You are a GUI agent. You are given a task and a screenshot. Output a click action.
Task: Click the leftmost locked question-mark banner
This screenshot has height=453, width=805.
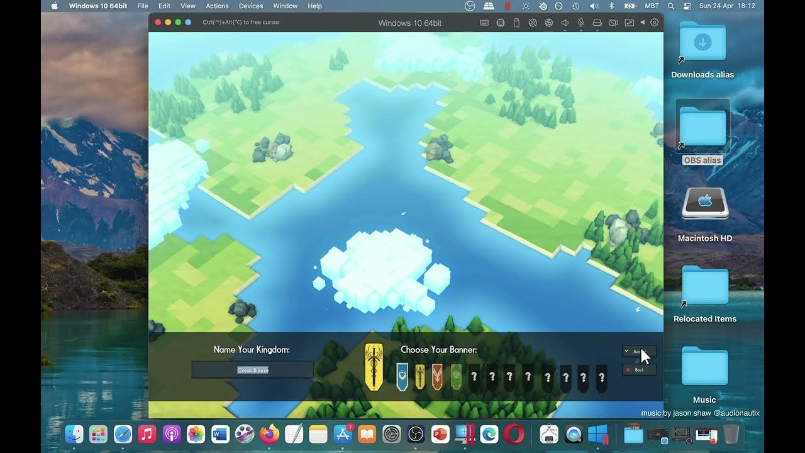click(474, 377)
